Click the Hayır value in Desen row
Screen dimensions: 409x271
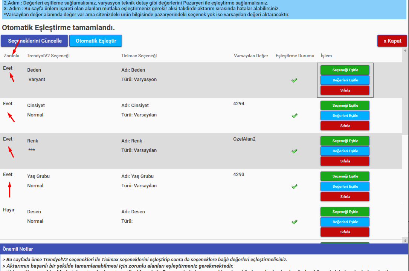pyautogui.click(x=9, y=210)
